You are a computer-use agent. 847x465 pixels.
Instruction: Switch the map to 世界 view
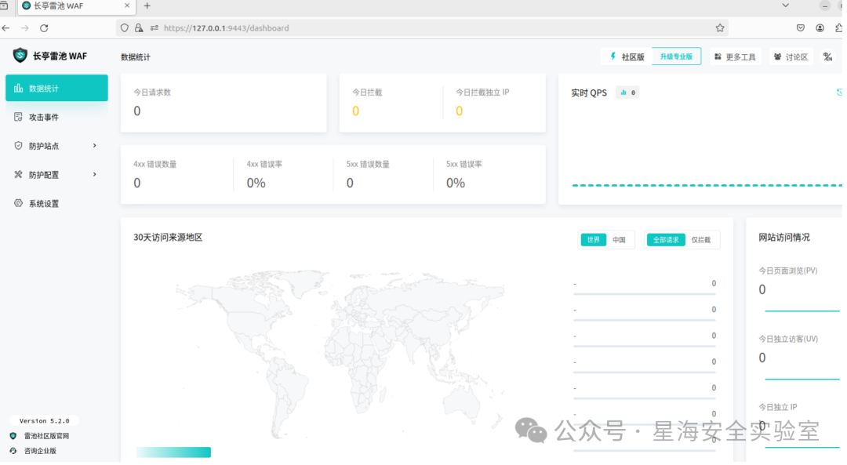(x=593, y=240)
